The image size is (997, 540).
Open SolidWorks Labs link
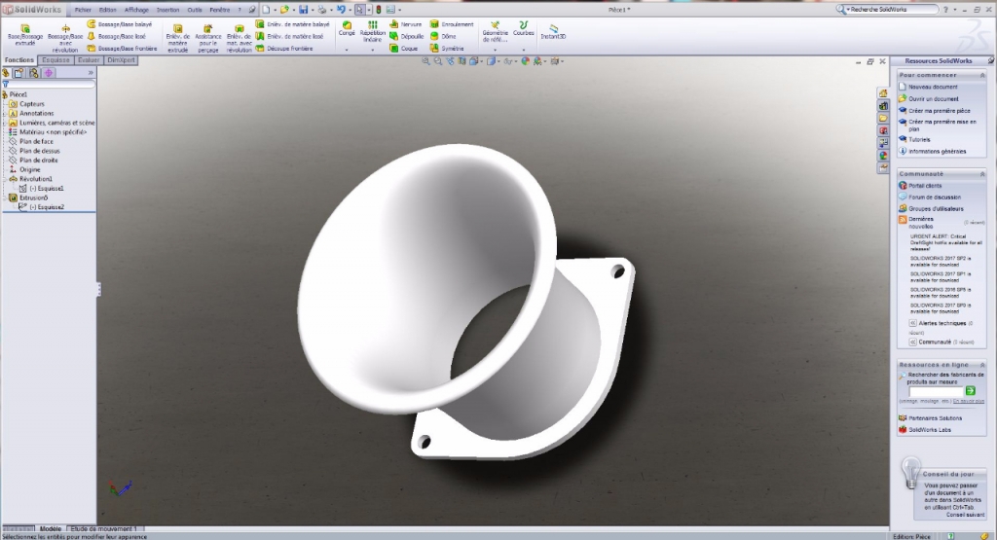tap(930, 430)
